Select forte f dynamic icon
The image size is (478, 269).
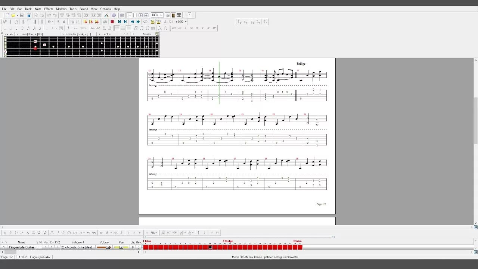[x=203, y=28]
